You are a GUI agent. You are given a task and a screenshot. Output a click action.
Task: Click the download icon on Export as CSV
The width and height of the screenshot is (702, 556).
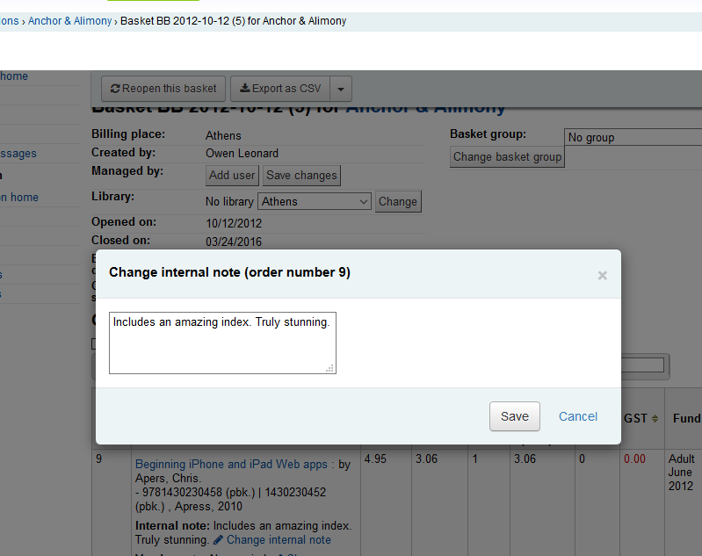245,89
